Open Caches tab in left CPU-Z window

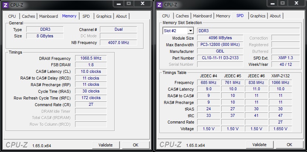[x=28, y=16]
